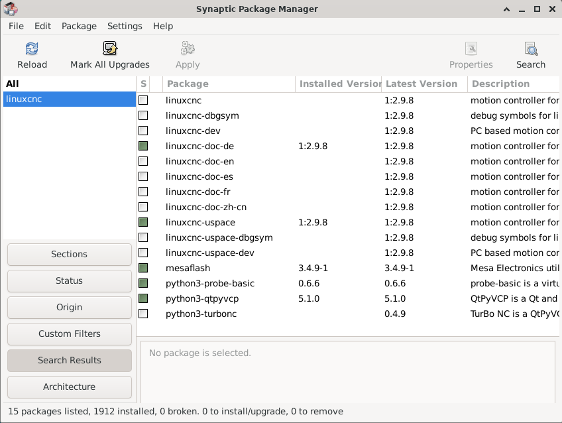562x423 pixels.
Task: Click status icon for python3-probe-basic
Action: [x=143, y=283]
